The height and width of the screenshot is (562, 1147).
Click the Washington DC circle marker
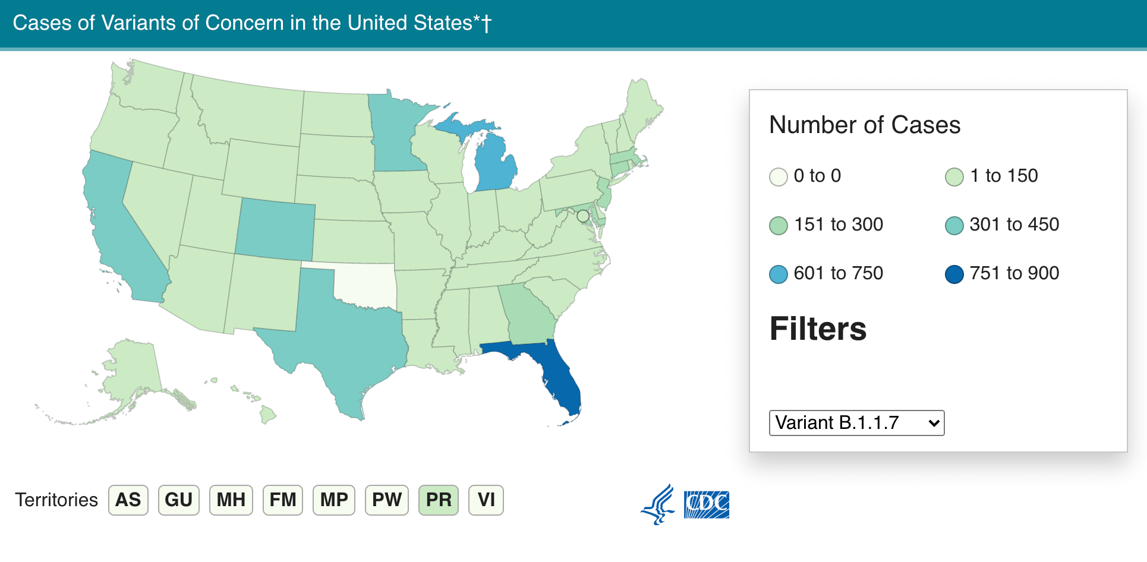[x=583, y=216]
